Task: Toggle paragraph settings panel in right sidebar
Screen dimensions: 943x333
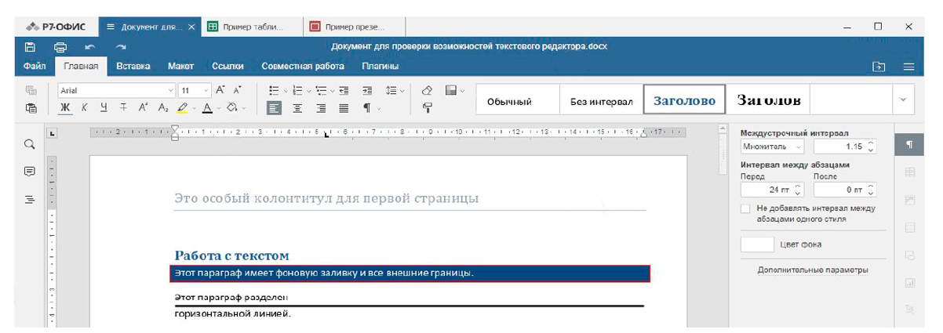Action: pyautogui.click(x=909, y=145)
